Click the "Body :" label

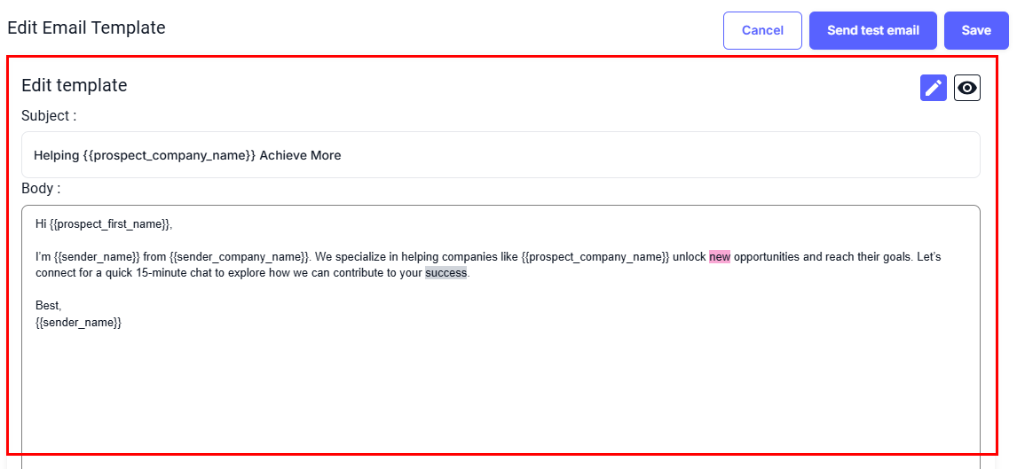[x=41, y=189]
